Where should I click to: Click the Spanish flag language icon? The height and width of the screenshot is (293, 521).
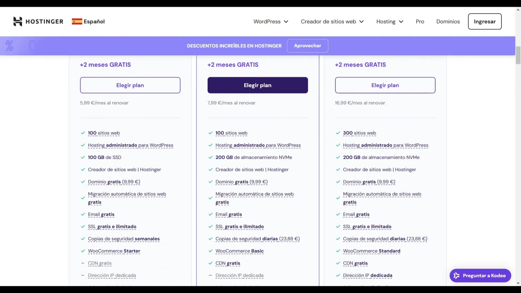click(x=77, y=21)
